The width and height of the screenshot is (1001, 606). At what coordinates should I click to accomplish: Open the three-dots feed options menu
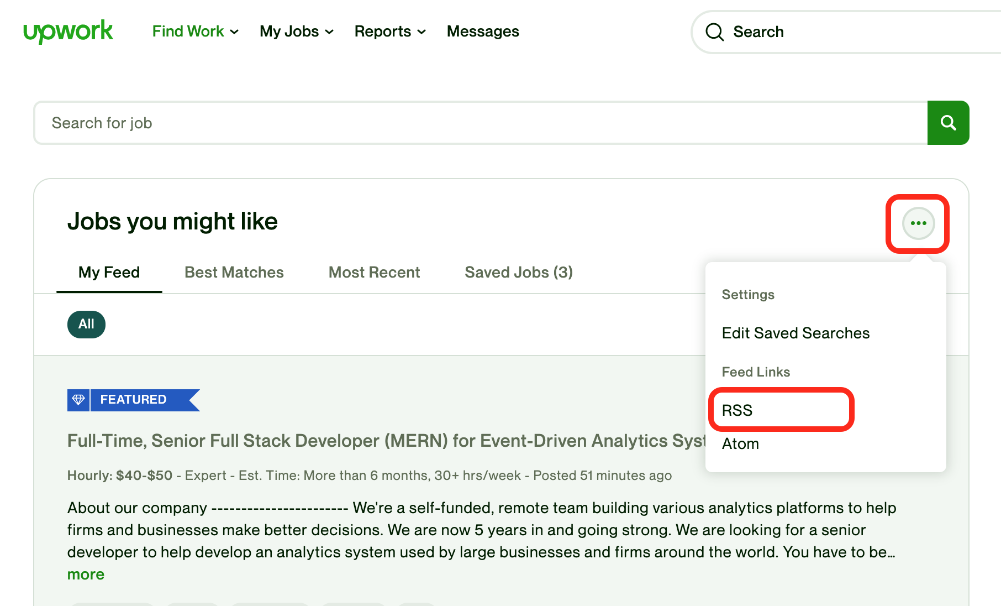918,223
